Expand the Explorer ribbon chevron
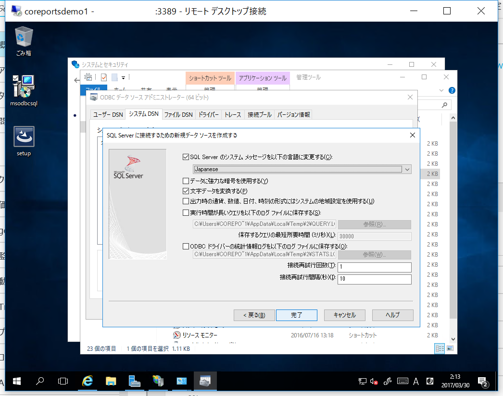 click(x=441, y=90)
